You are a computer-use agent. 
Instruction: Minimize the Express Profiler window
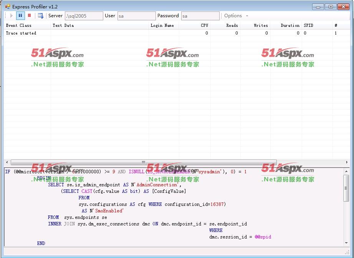pyautogui.click(x=318, y=7)
